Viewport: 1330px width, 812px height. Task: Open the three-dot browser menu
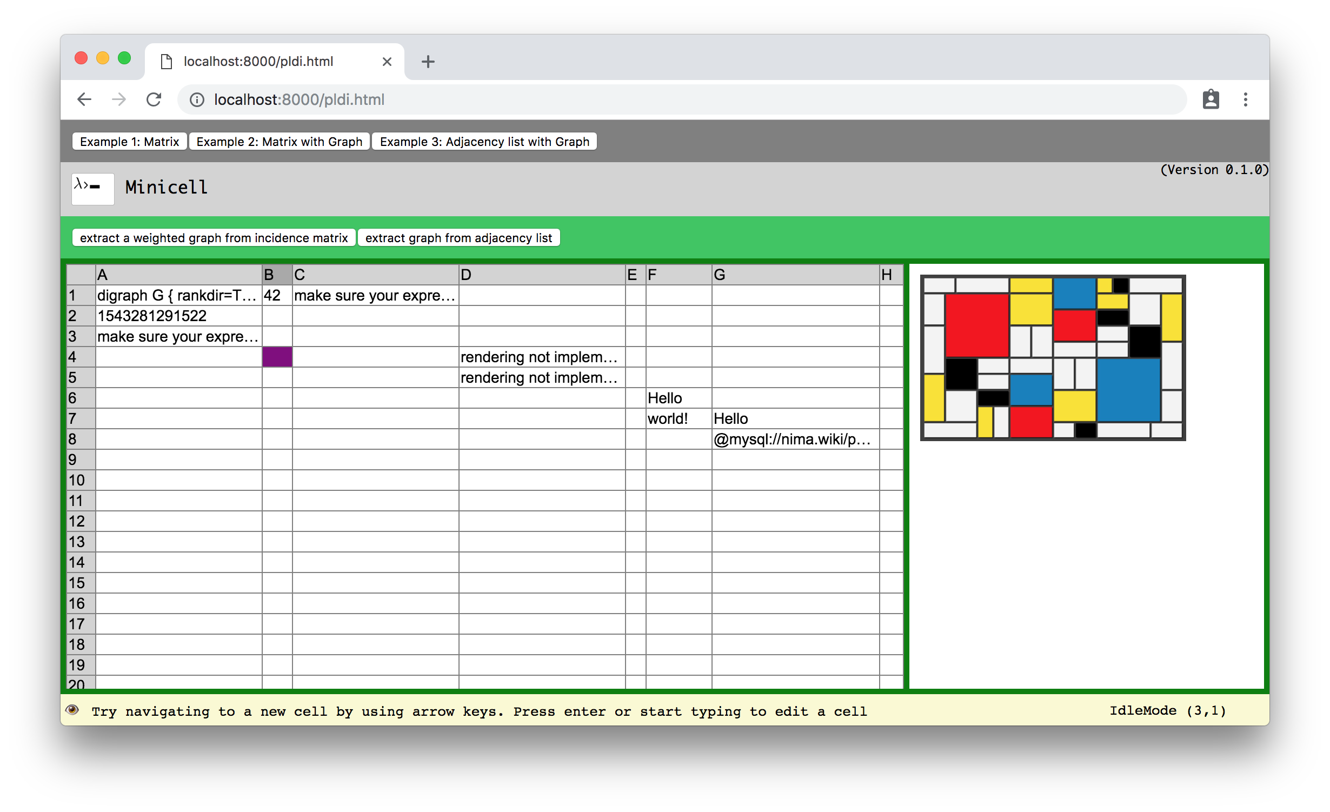click(1245, 99)
